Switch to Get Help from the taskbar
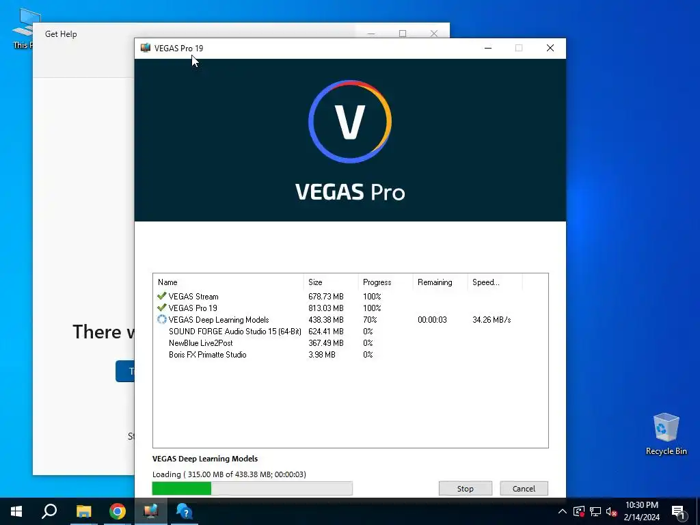 point(185,511)
